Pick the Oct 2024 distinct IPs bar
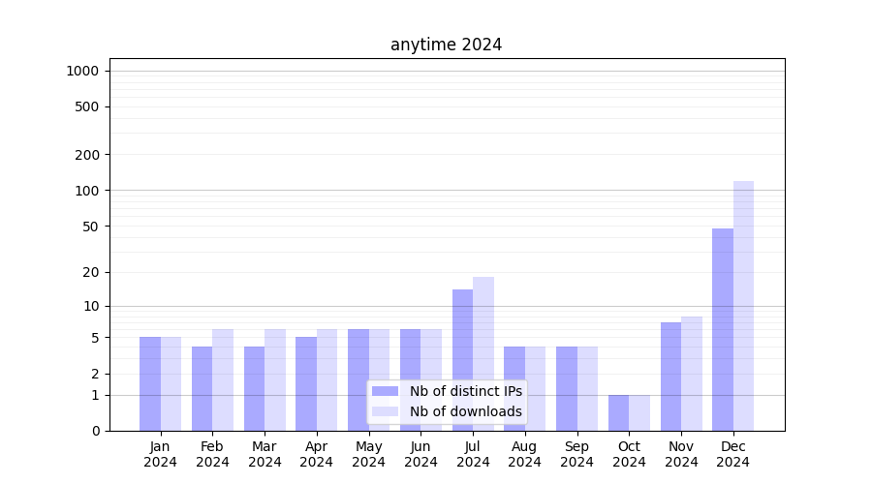 [618, 412]
